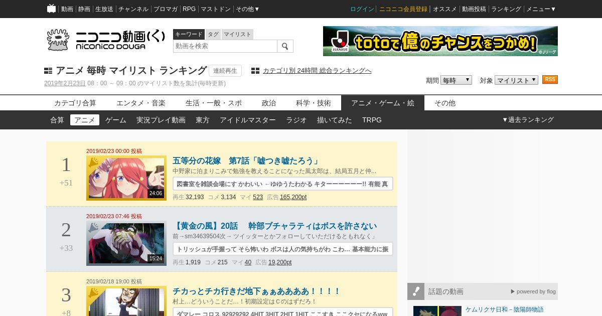
Task: Switch to 生活・一般・スポ category tab
Action: [214, 103]
